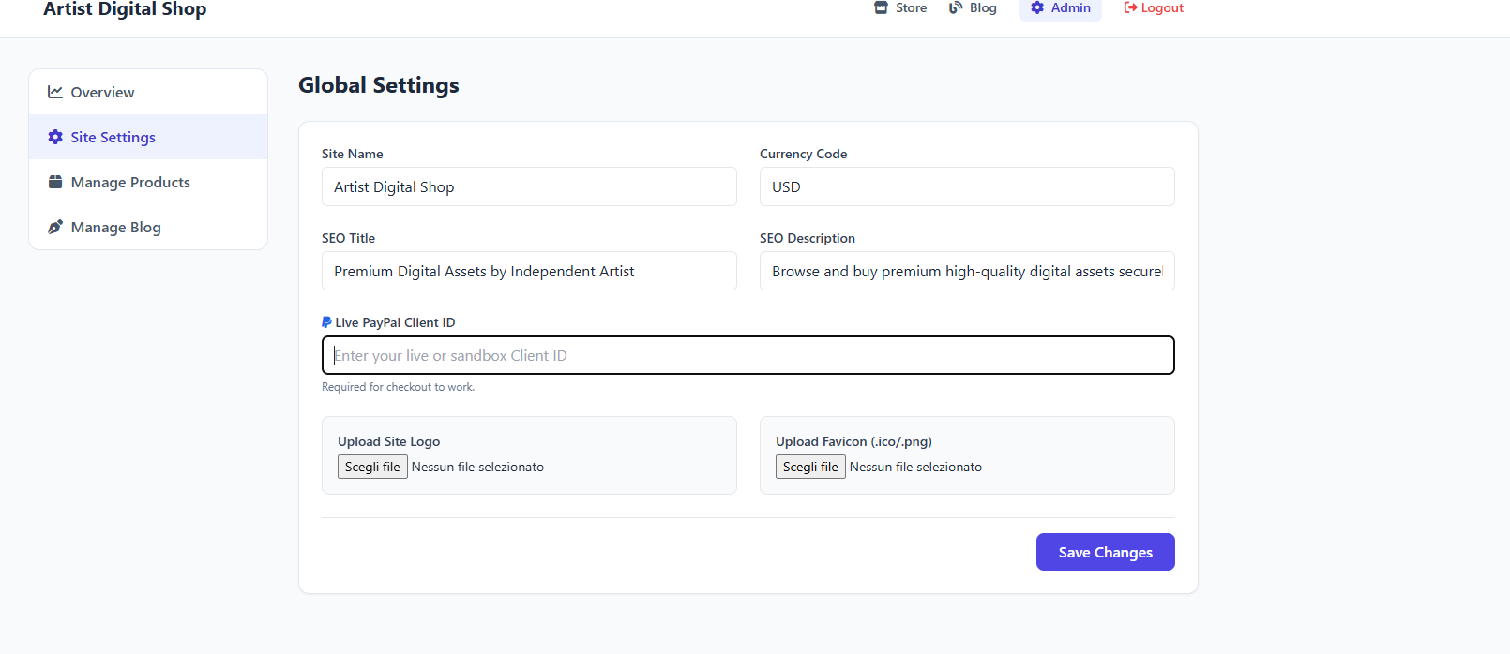Open the Artist Digital Shop home title
This screenshot has height=654, width=1510.
[125, 9]
